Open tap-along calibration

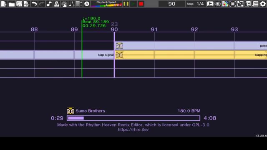(64, 4)
